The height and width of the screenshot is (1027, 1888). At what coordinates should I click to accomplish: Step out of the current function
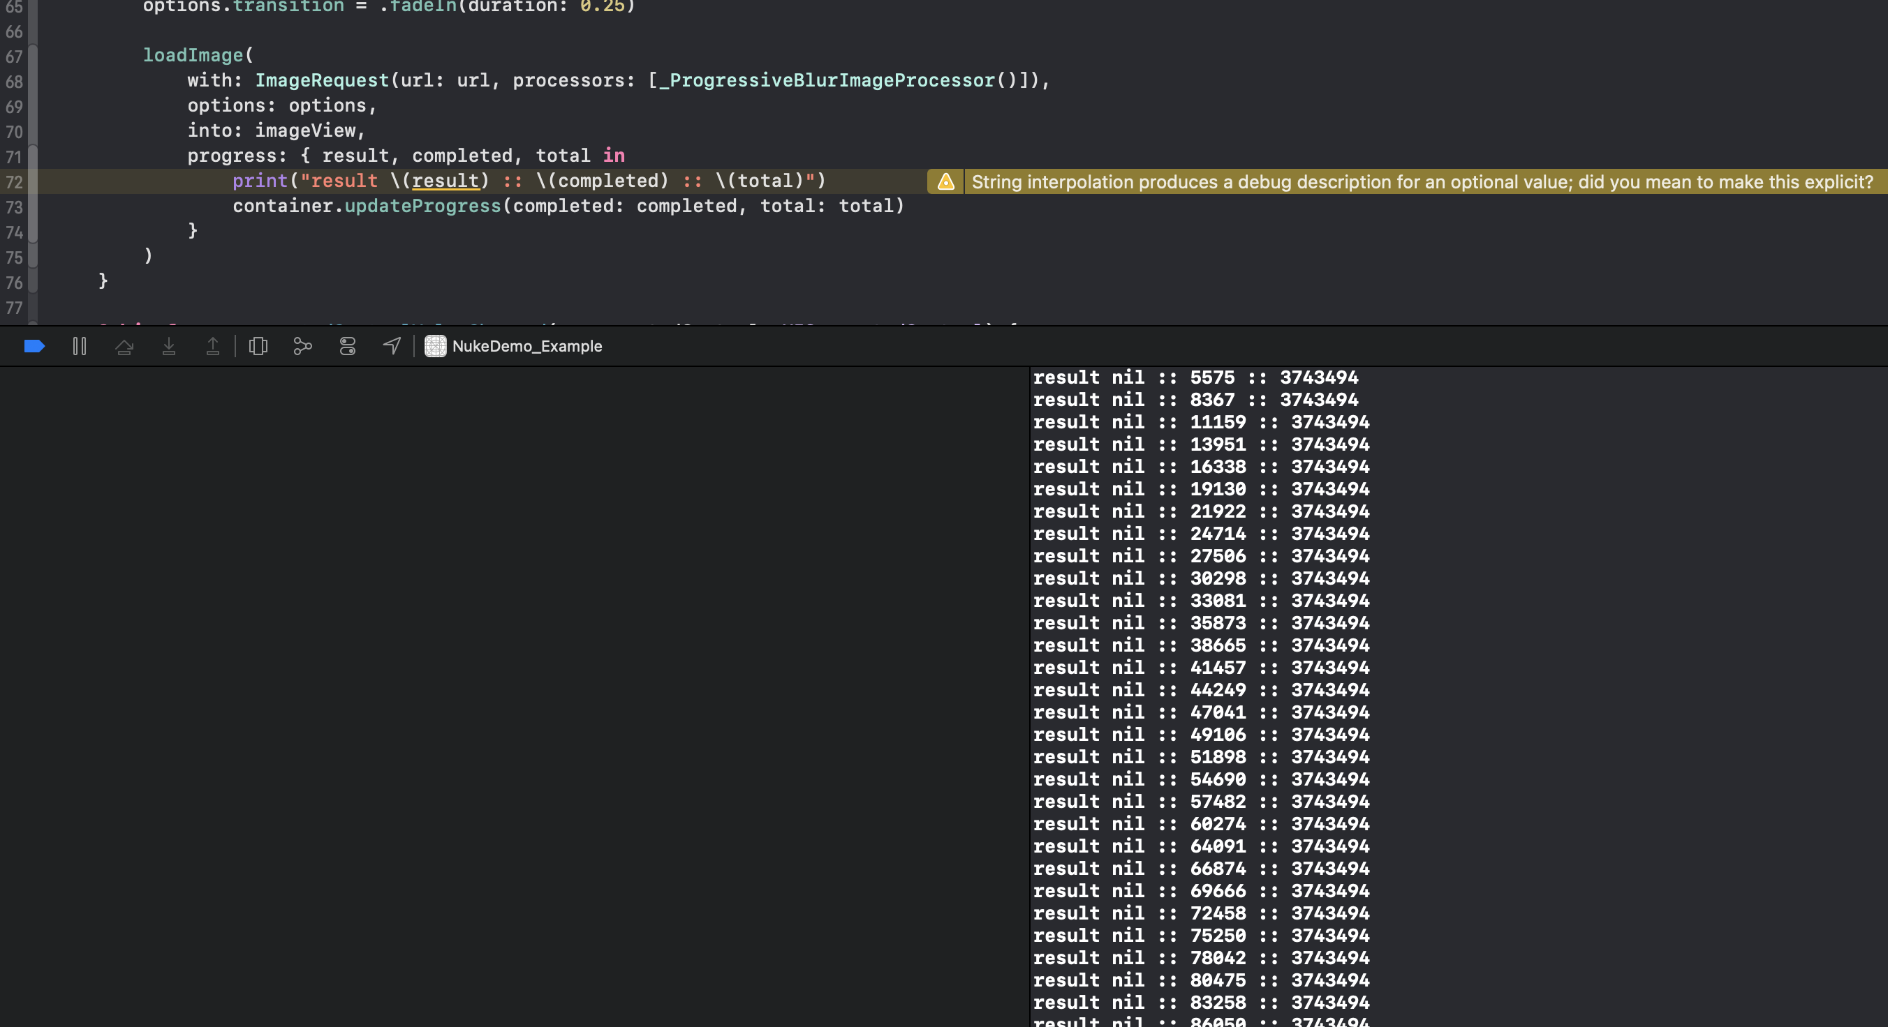click(212, 346)
